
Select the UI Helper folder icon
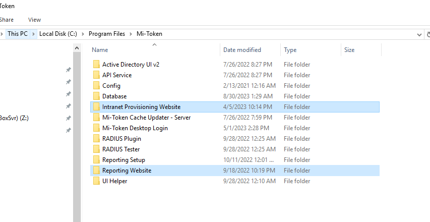pyautogui.click(x=96, y=181)
